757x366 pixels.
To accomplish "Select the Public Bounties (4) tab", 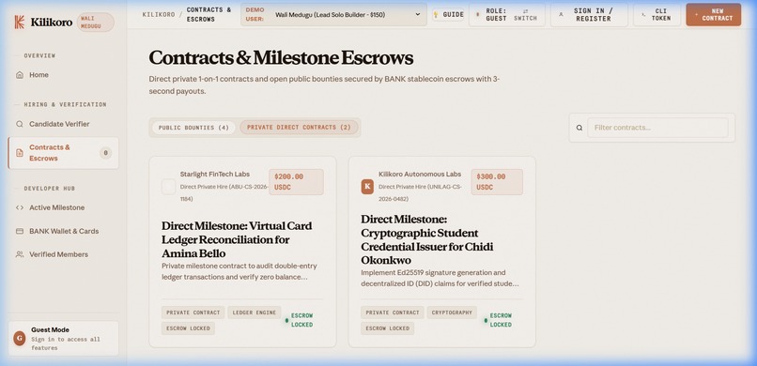I will 193,128.
